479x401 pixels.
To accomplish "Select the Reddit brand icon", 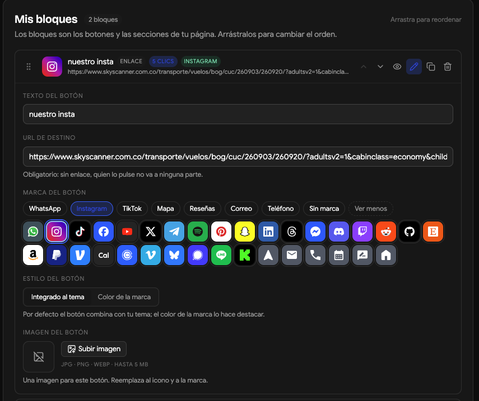I will point(386,232).
